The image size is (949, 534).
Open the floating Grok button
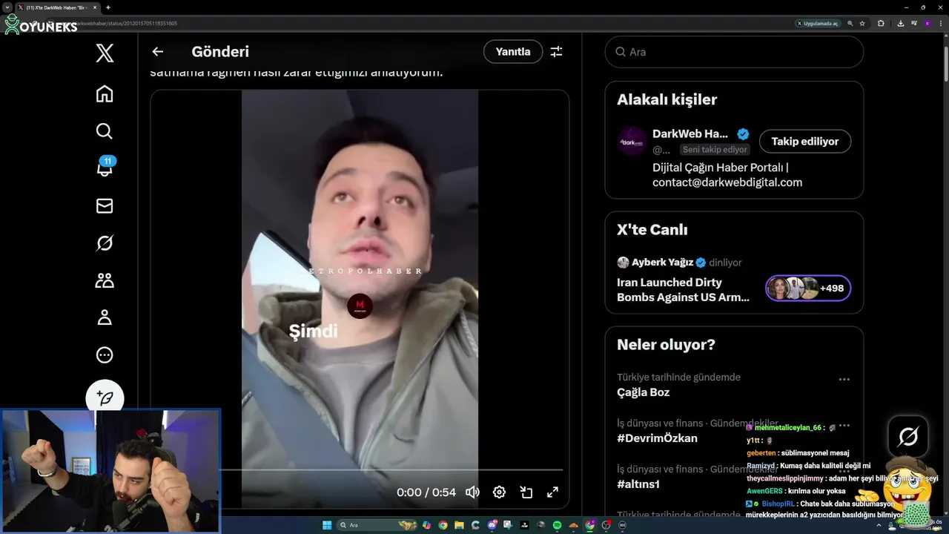click(908, 437)
